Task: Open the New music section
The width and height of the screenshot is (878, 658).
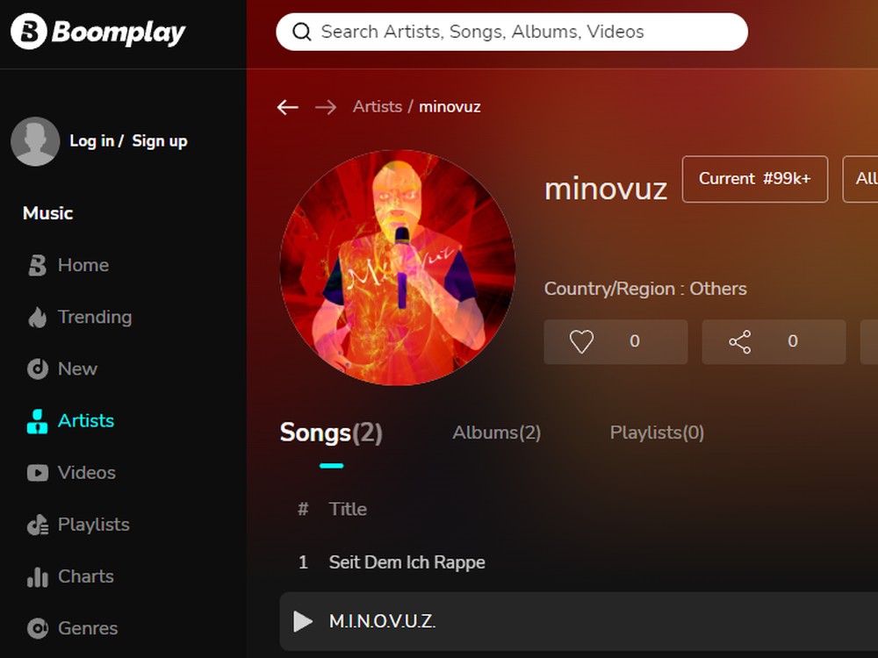Action: [x=77, y=368]
